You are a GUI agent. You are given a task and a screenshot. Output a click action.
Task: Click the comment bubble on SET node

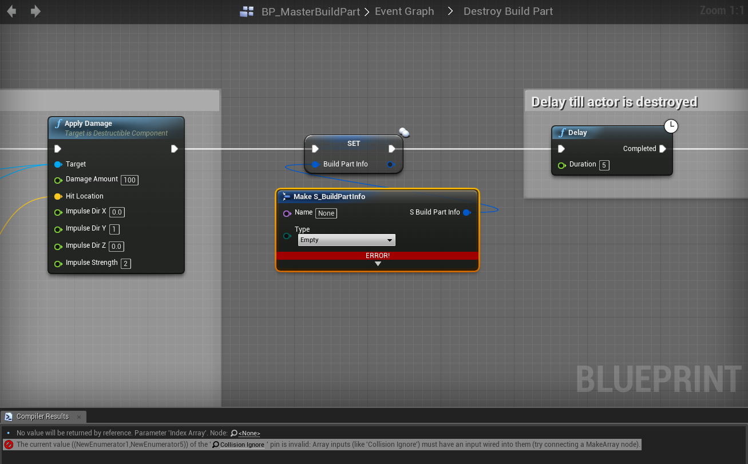(x=404, y=133)
